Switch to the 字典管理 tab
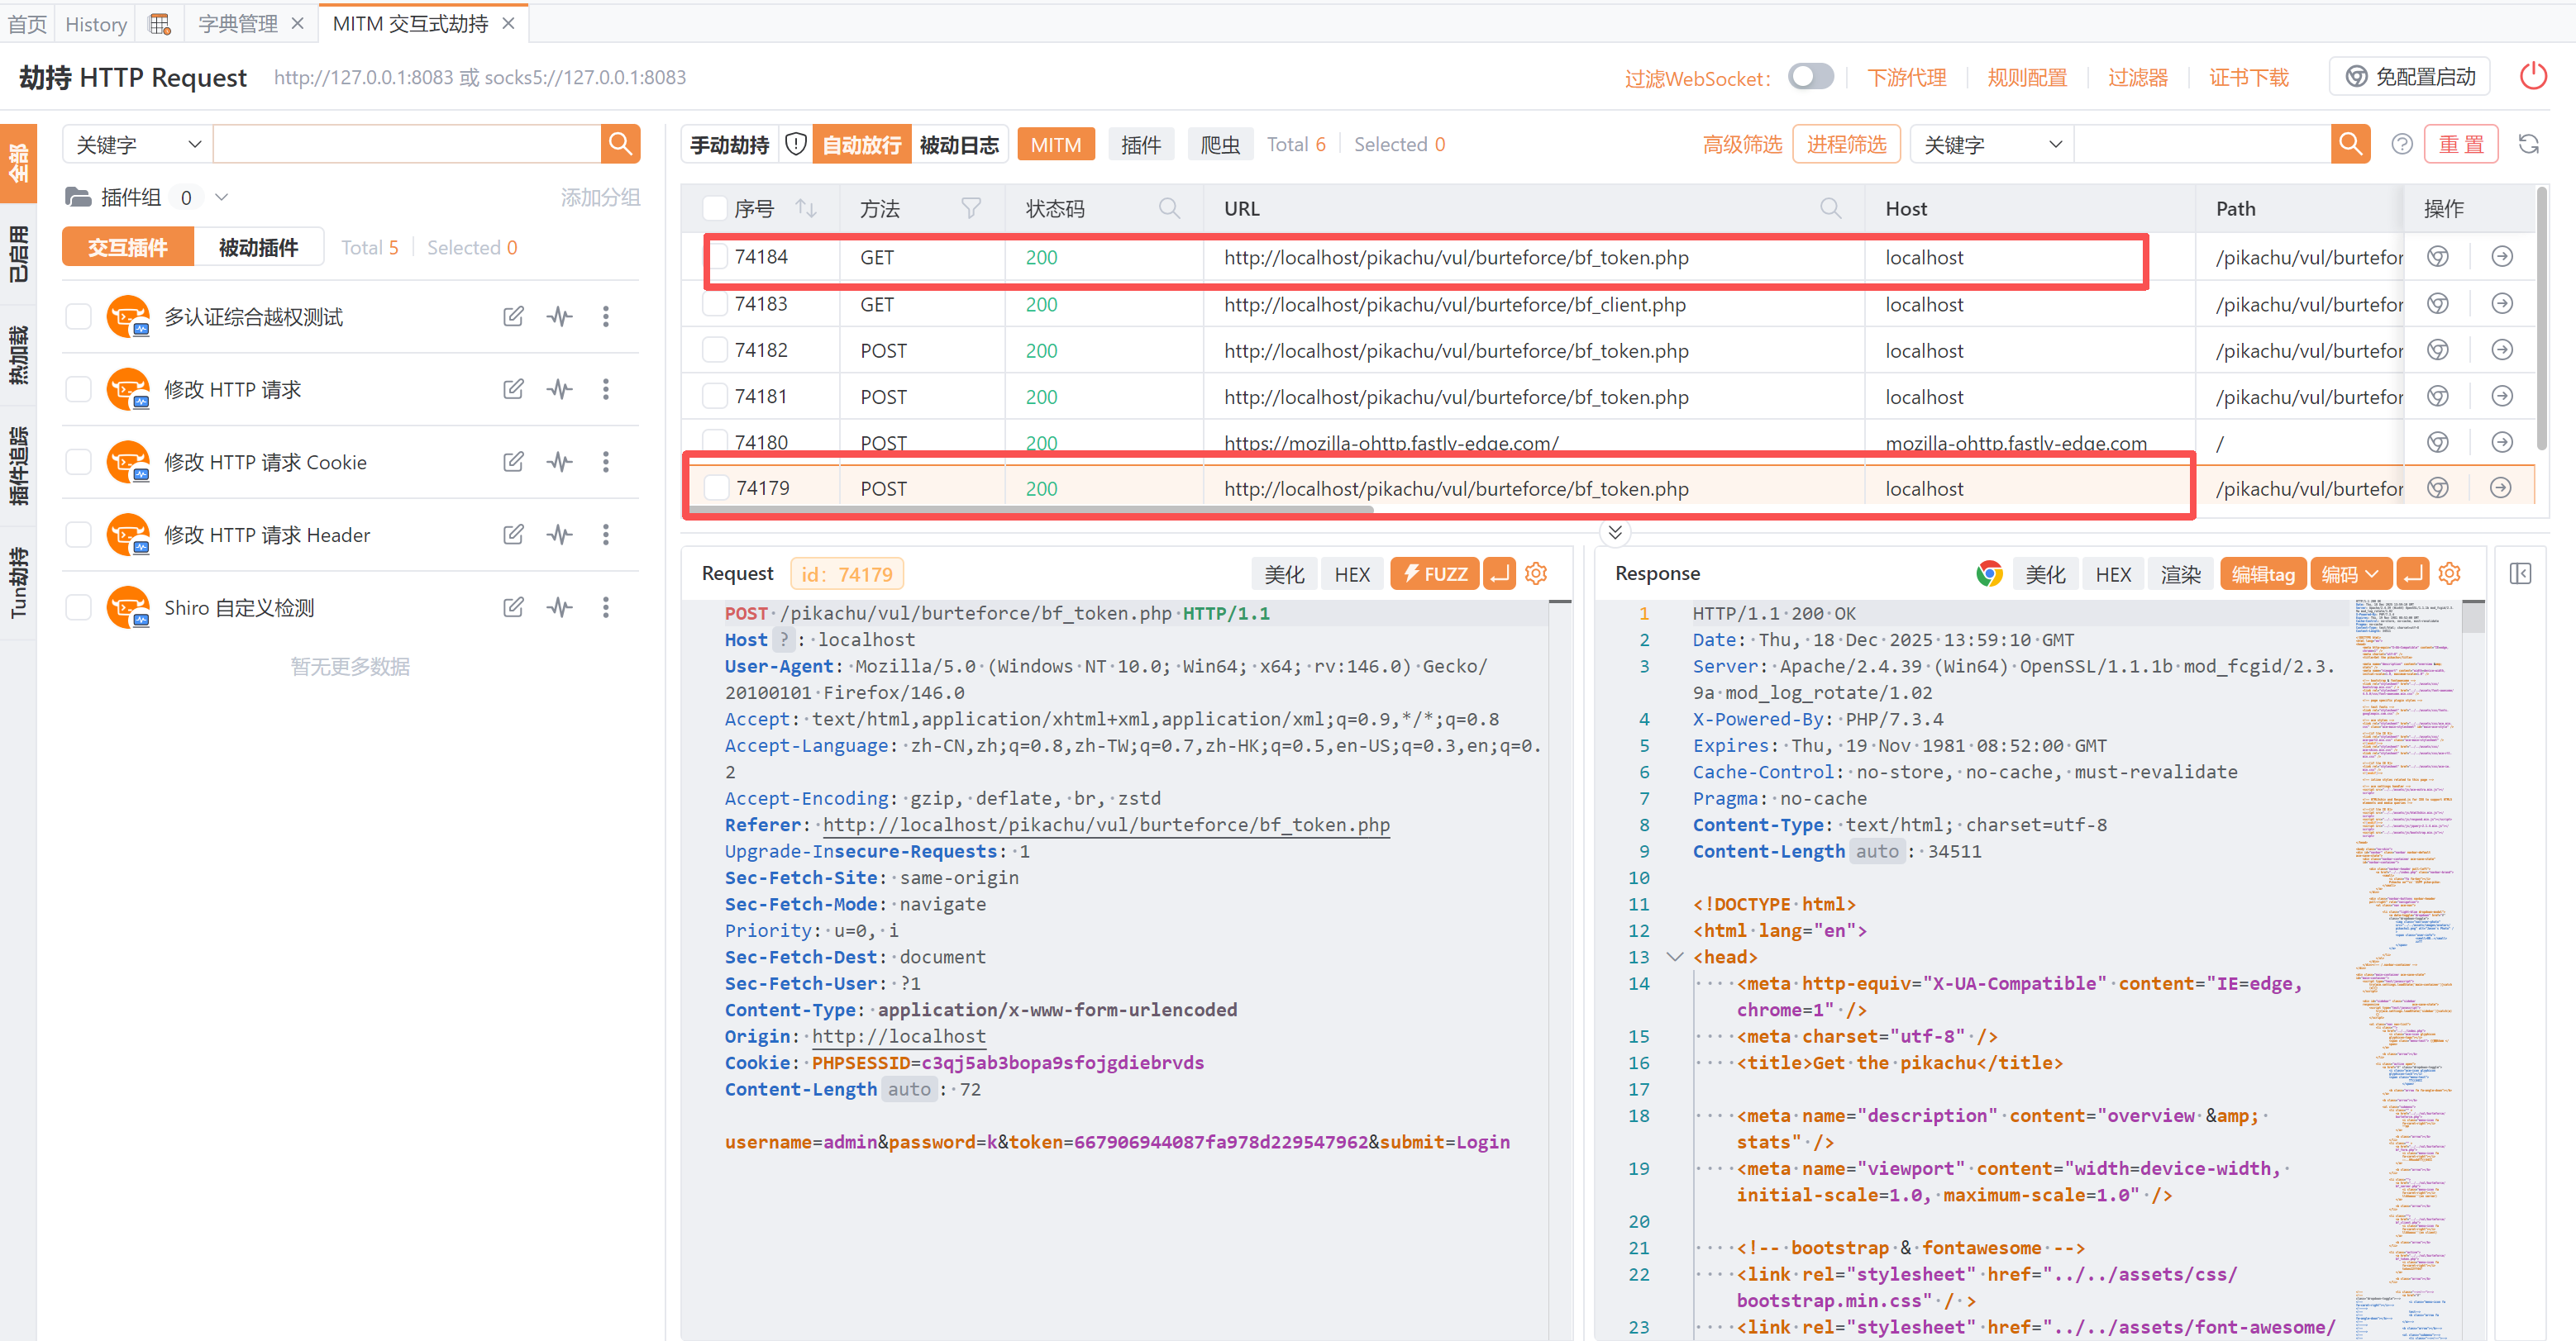2576x1341 pixels. point(238,24)
